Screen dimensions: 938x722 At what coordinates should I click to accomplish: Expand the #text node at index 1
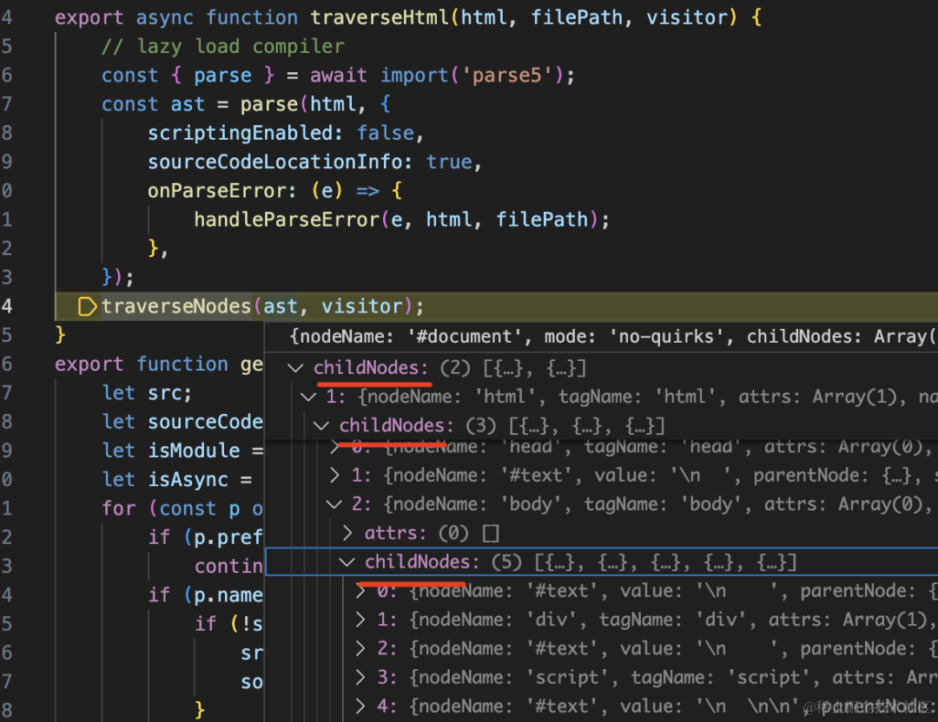[x=335, y=476]
